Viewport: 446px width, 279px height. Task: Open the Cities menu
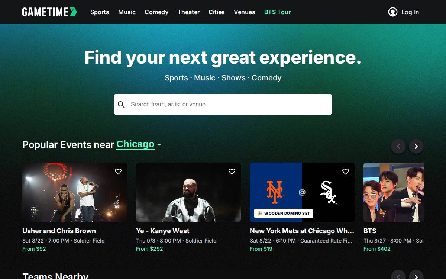217,12
